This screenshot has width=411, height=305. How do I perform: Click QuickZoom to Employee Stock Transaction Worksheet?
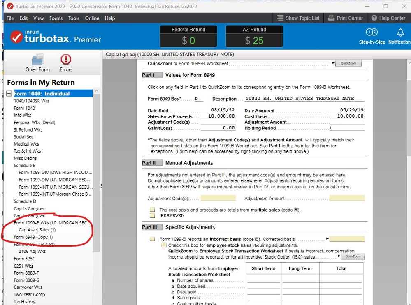click(x=353, y=256)
